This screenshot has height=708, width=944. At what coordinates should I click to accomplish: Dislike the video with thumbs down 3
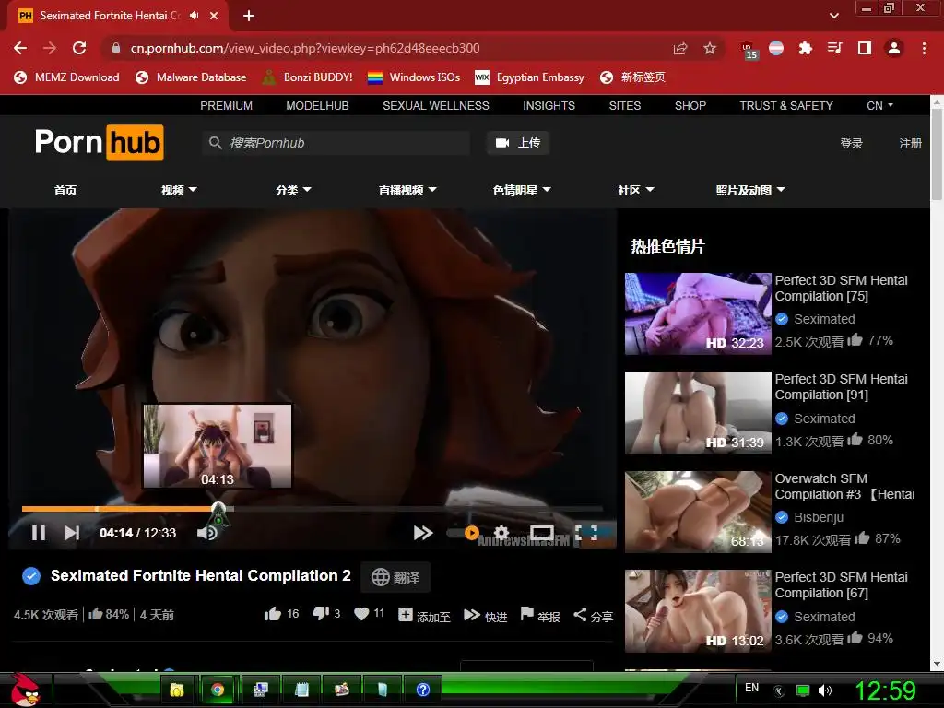pos(326,614)
